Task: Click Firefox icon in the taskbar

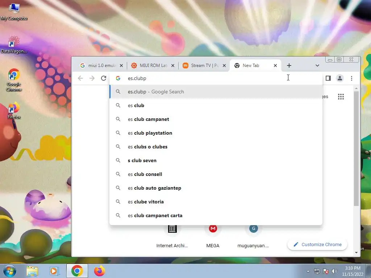Action: pyautogui.click(x=99, y=271)
